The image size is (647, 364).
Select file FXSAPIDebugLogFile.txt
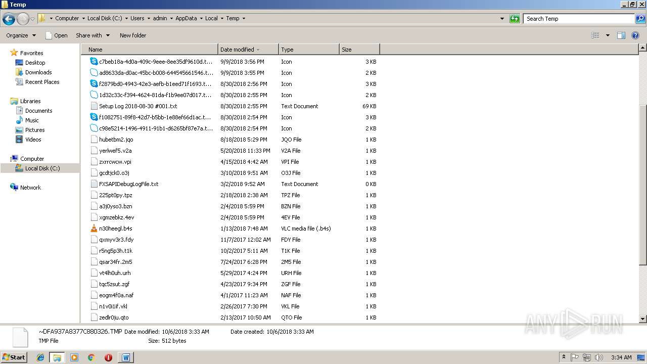point(128,184)
